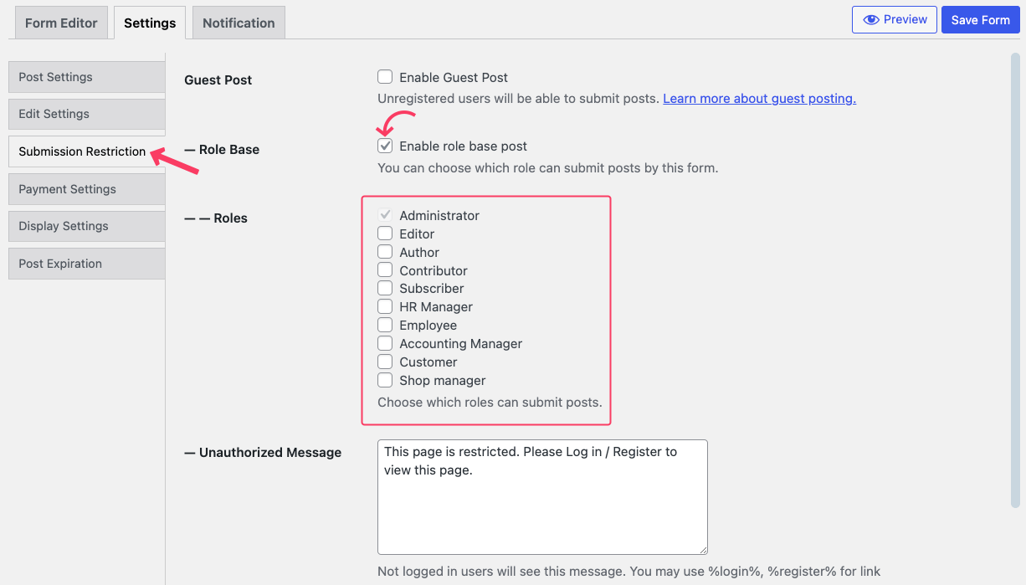Click into the Unauthorized Message textarea

click(542, 497)
